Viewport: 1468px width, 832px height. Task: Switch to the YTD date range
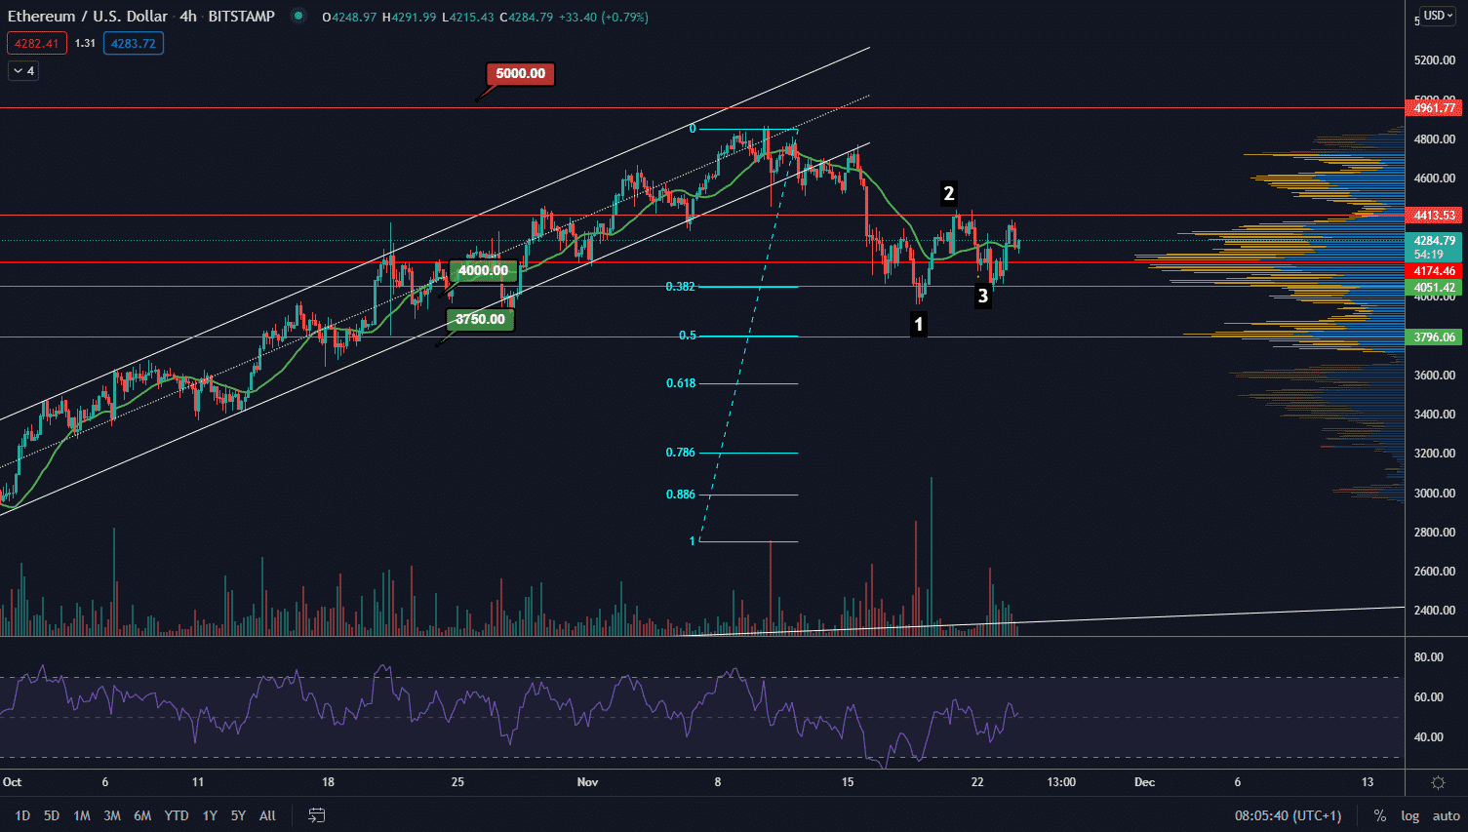[177, 815]
